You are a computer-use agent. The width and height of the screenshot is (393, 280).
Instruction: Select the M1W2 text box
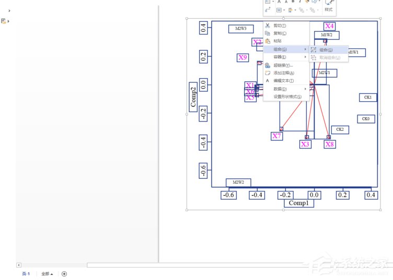click(327, 35)
